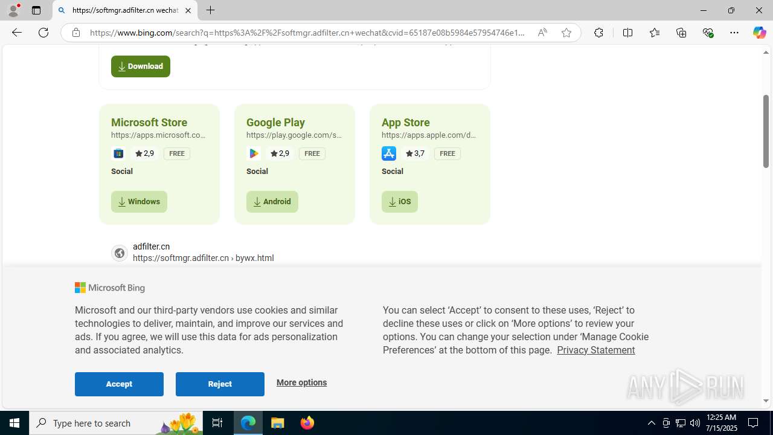The image size is (773, 435).
Task: Click the taskbar search box
Action: [116, 423]
